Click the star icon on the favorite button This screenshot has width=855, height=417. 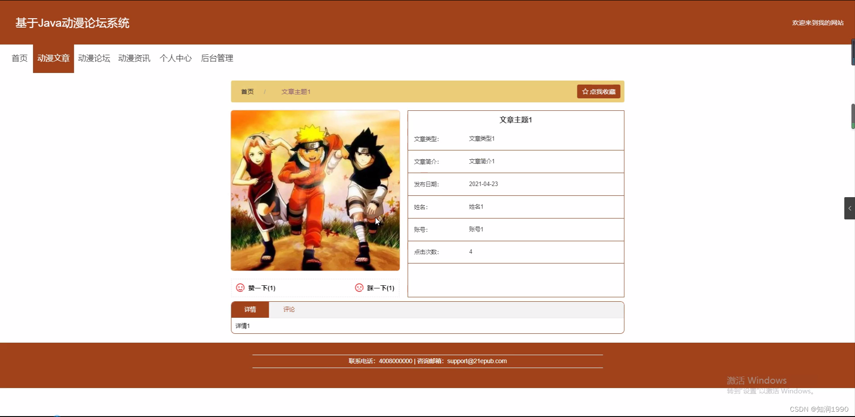pos(585,91)
